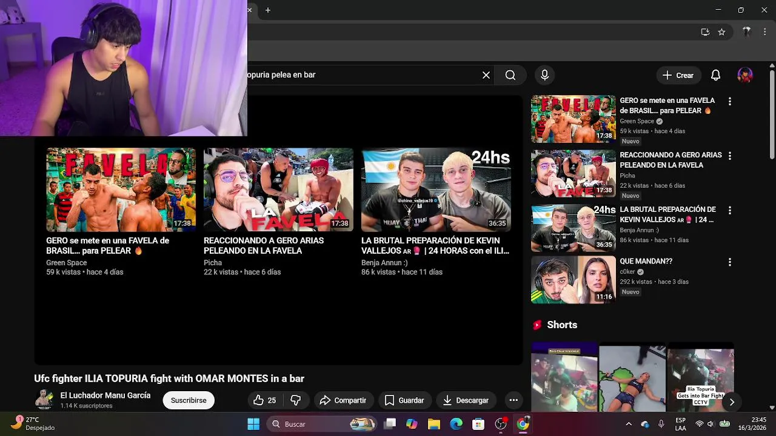Image resolution: width=776 pixels, height=436 pixels.
Task: Show next Shorts with the arrow chevron
Action: (x=732, y=401)
